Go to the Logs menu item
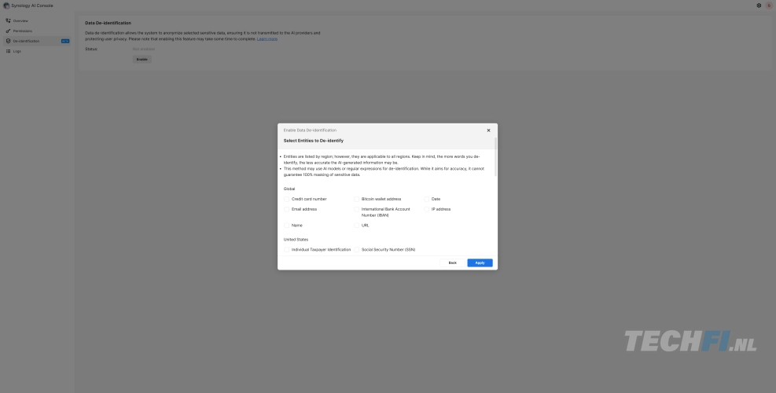This screenshot has width=776, height=393. [x=17, y=51]
